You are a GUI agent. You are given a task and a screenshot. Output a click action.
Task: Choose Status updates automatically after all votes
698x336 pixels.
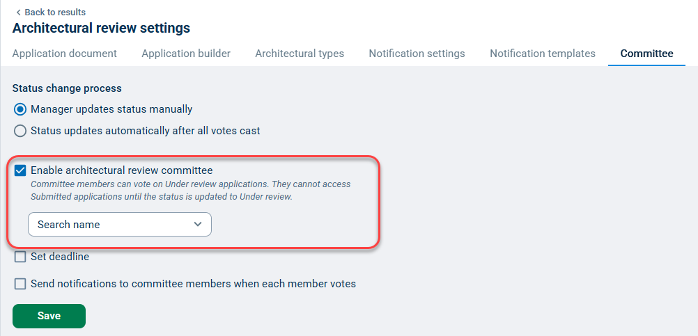(x=20, y=131)
